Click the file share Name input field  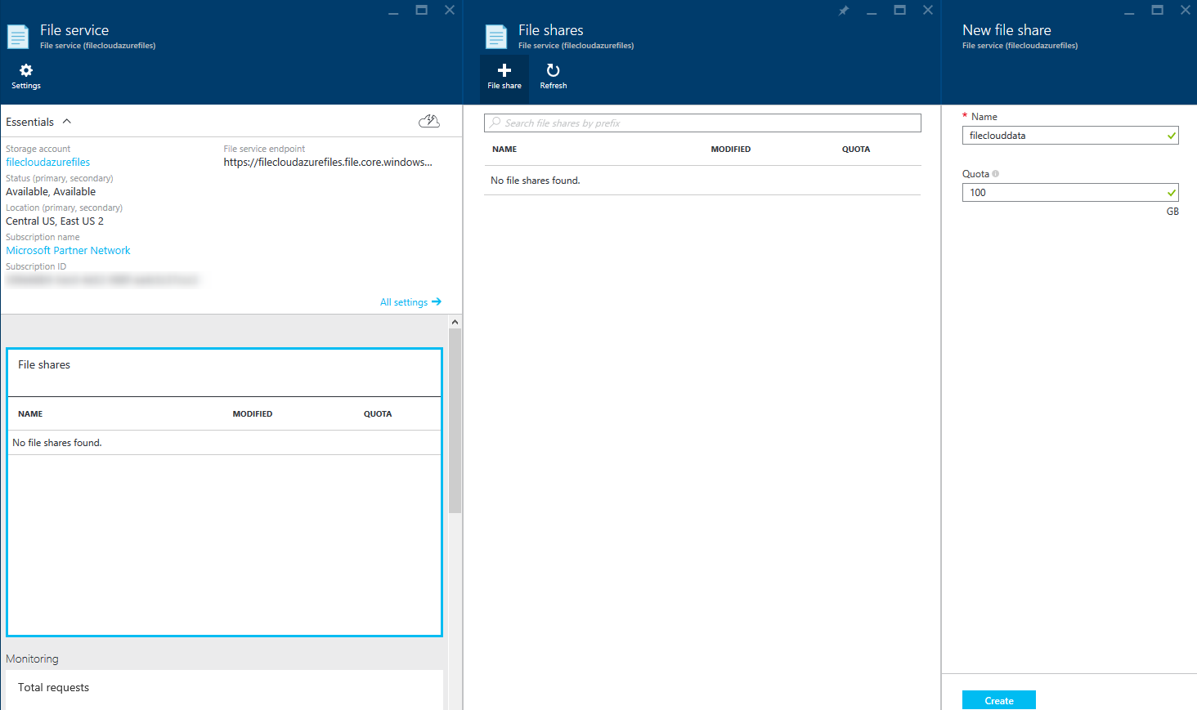(x=1065, y=136)
